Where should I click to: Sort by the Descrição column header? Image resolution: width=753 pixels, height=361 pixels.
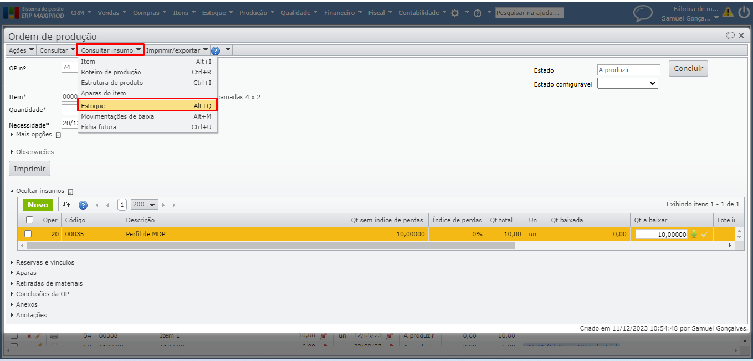[234, 220]
